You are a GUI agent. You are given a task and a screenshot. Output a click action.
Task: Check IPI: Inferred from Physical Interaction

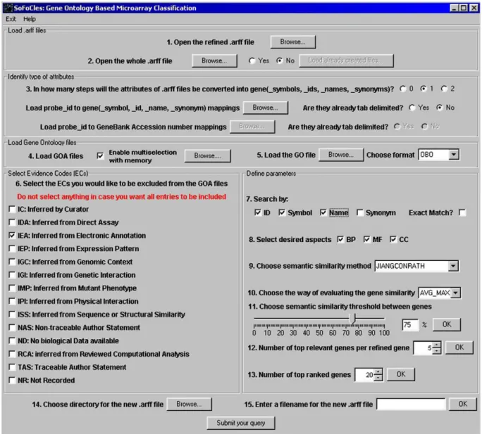[12, 301]
